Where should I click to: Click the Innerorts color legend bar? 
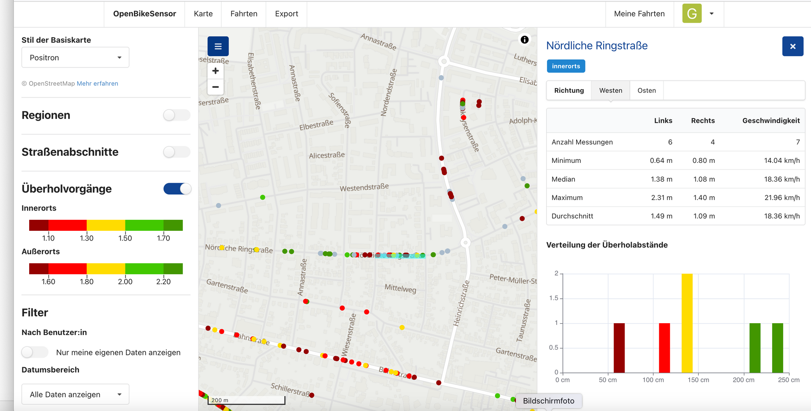tap(106, 225)
